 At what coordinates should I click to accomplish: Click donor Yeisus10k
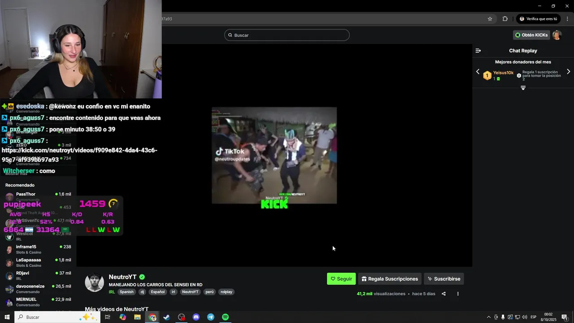pos(503,73)
